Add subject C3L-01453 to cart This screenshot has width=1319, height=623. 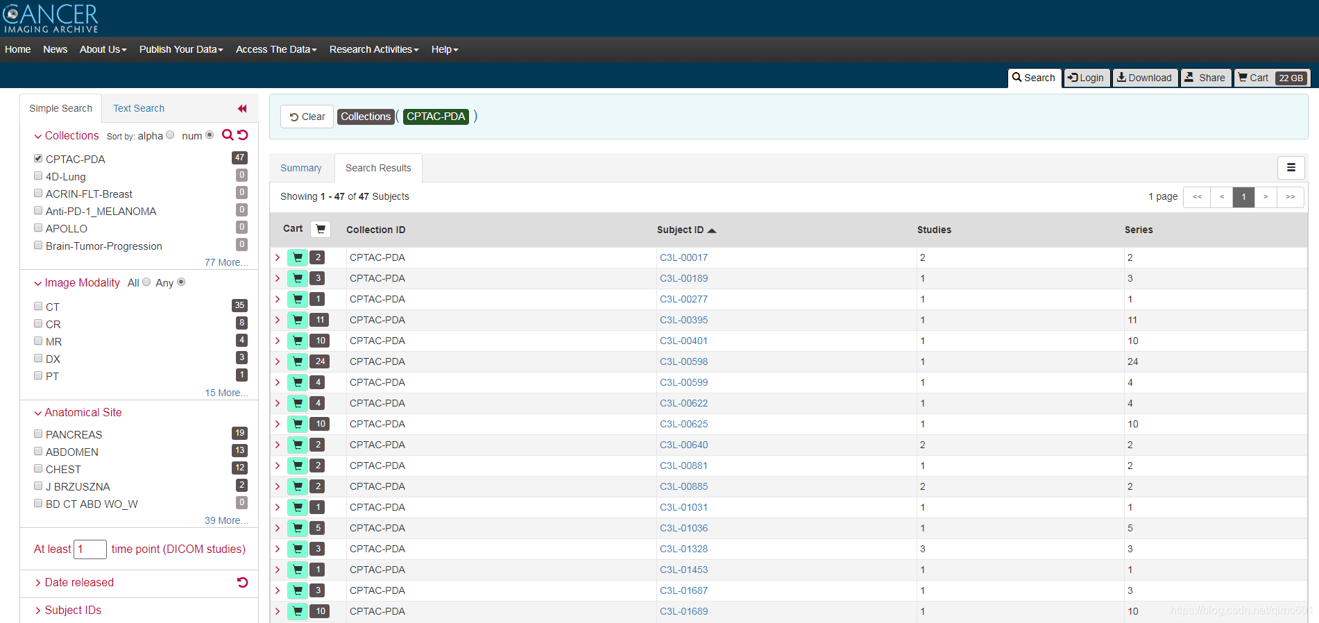(x=298, y=570)
